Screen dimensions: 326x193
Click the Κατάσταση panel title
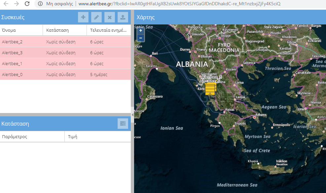[x=15, y=124]
